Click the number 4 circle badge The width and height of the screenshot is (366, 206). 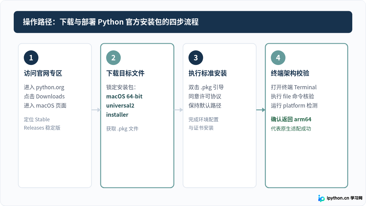coord(278,58)
